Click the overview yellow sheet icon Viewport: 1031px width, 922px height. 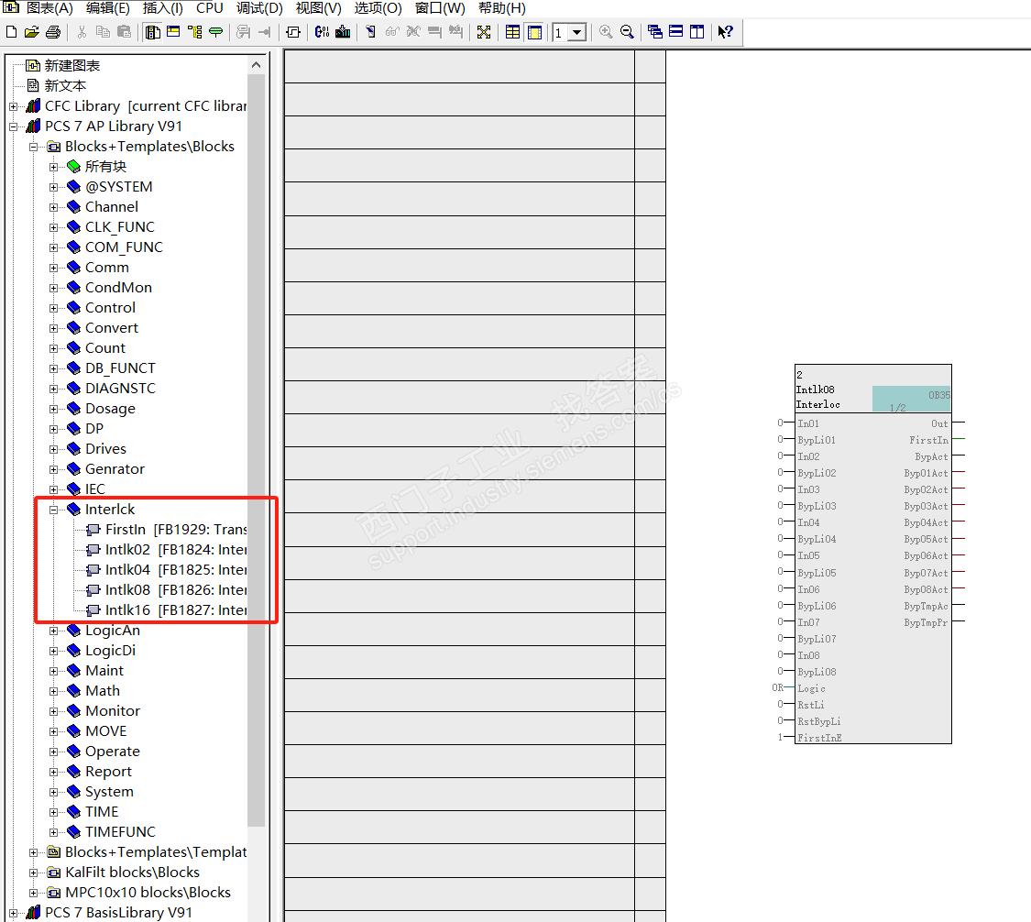[x=534, y=31]
